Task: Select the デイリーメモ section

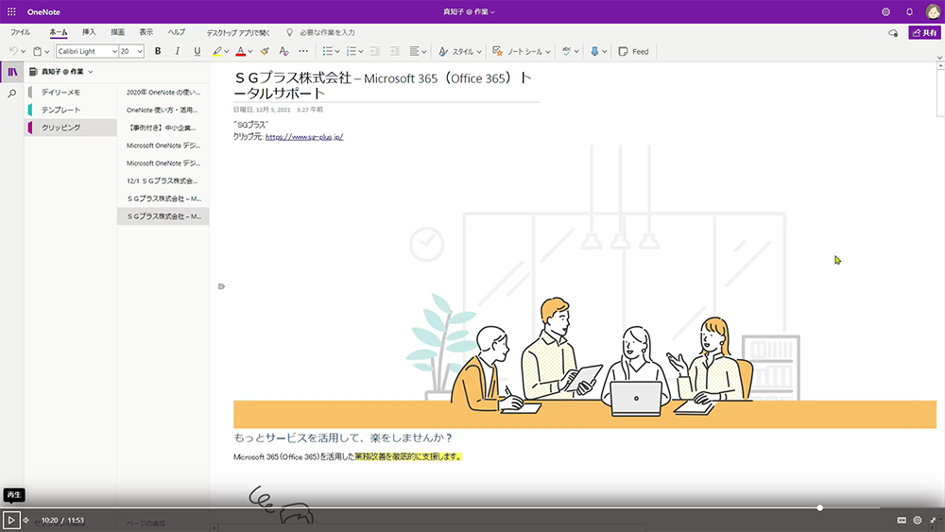Action: tap(71, 93)
